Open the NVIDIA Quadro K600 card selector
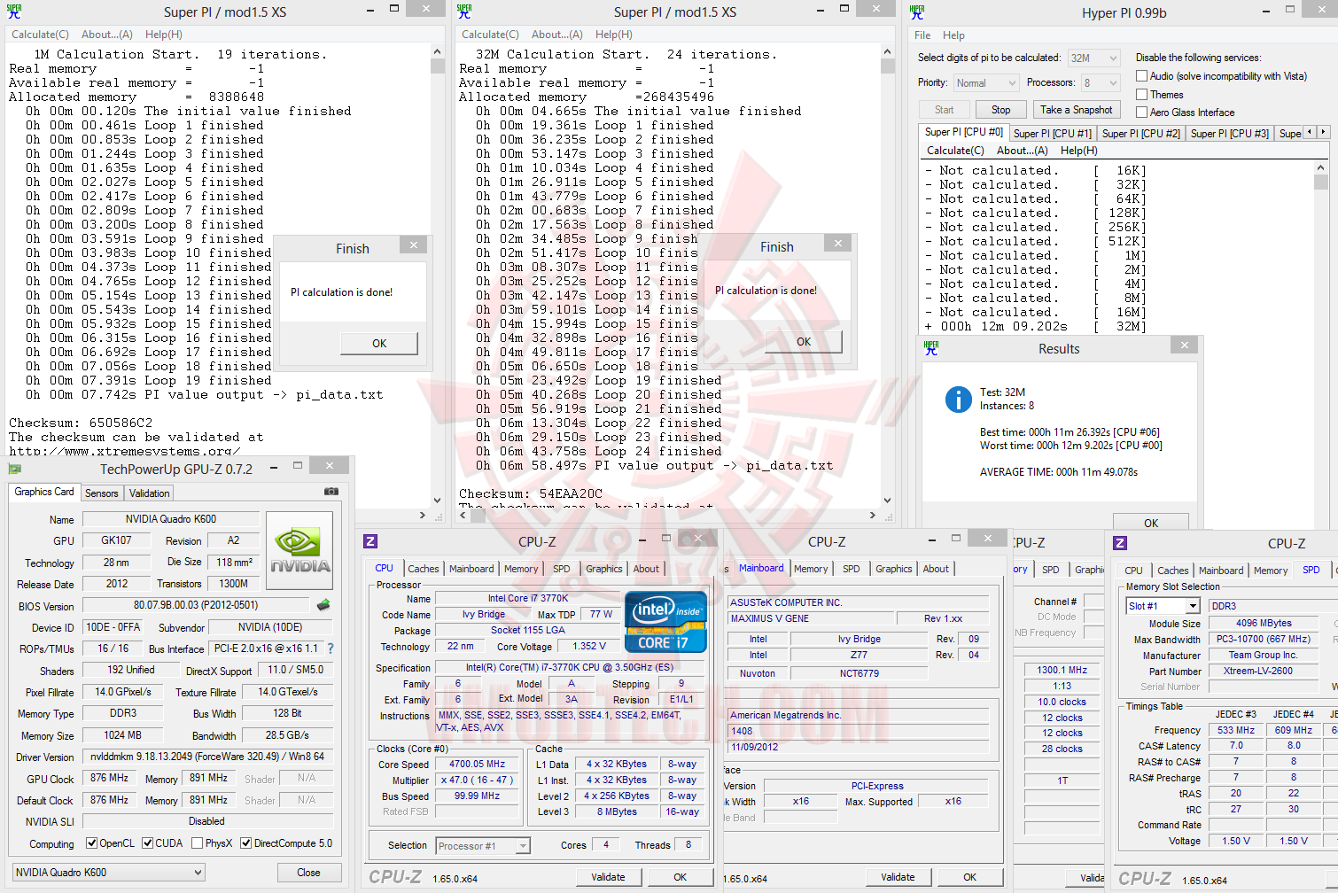The image size is (1338, 893). click(x=108, y=872)
